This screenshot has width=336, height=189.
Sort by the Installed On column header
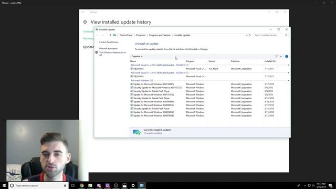270,61
